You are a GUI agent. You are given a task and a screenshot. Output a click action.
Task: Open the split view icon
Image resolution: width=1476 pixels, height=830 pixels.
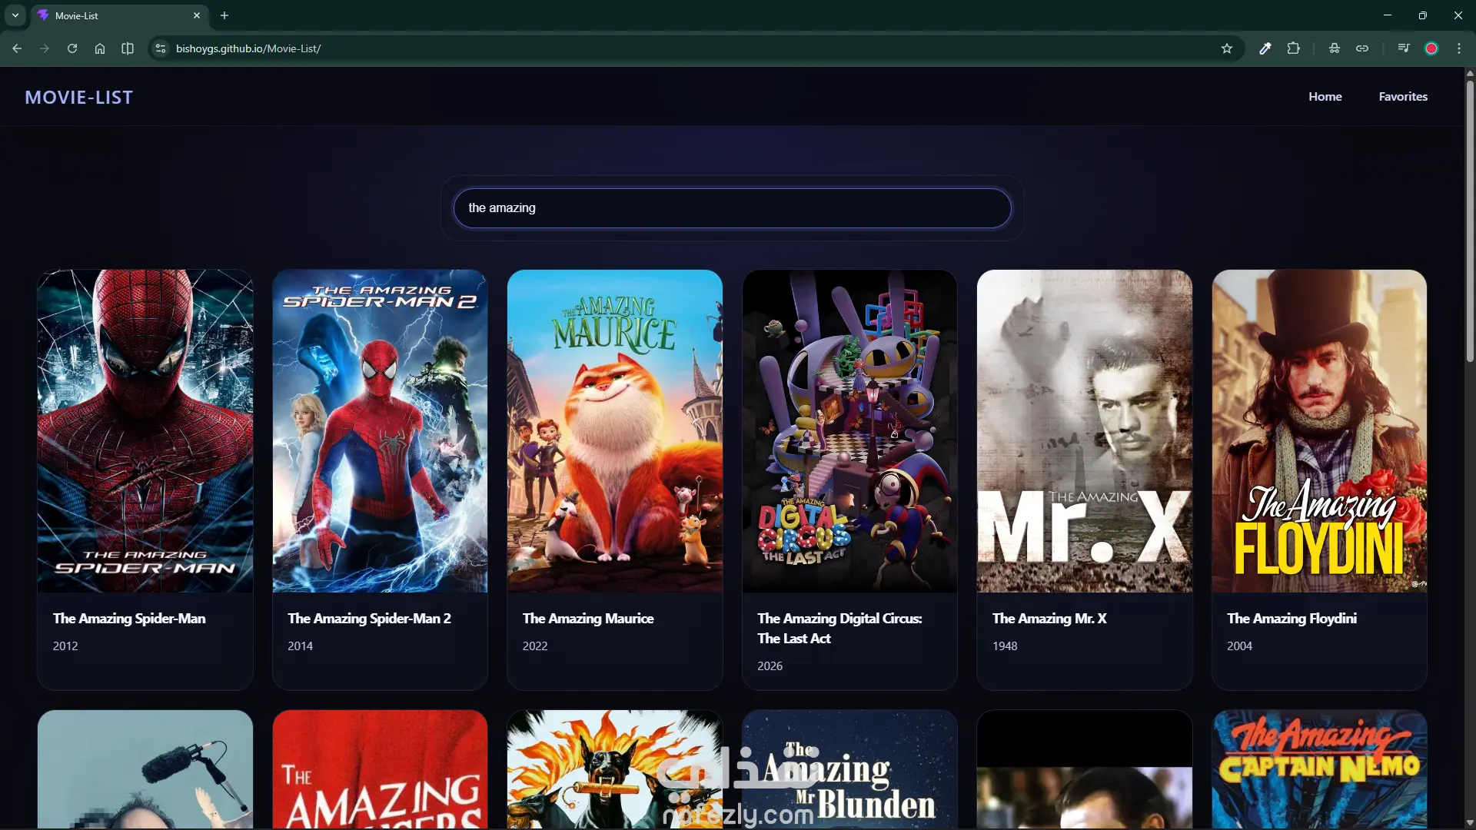128,48
